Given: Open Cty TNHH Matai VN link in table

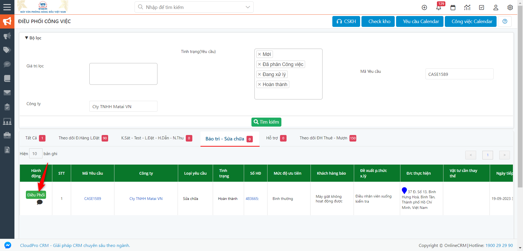Looking at the screenshot, I should (x=146, y=199).
